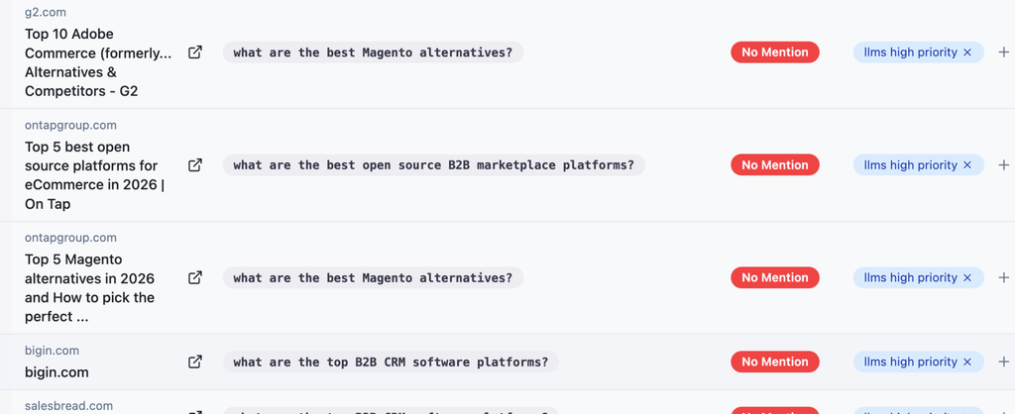Image resolution: width=1015 pixels, height=414 pixels.
Task: Click ontapgroup.com domain above Magento alternatives title
Action: (70, 238)
